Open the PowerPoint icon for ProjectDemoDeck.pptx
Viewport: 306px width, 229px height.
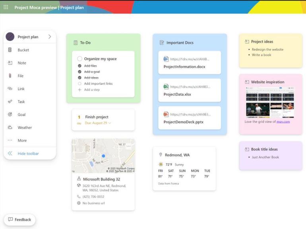pos(166,114)
